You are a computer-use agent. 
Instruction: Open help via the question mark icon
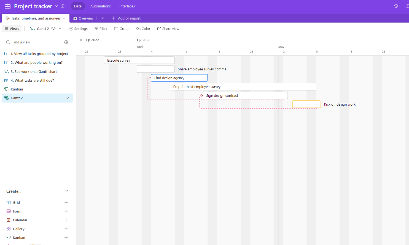pos(407,6)
